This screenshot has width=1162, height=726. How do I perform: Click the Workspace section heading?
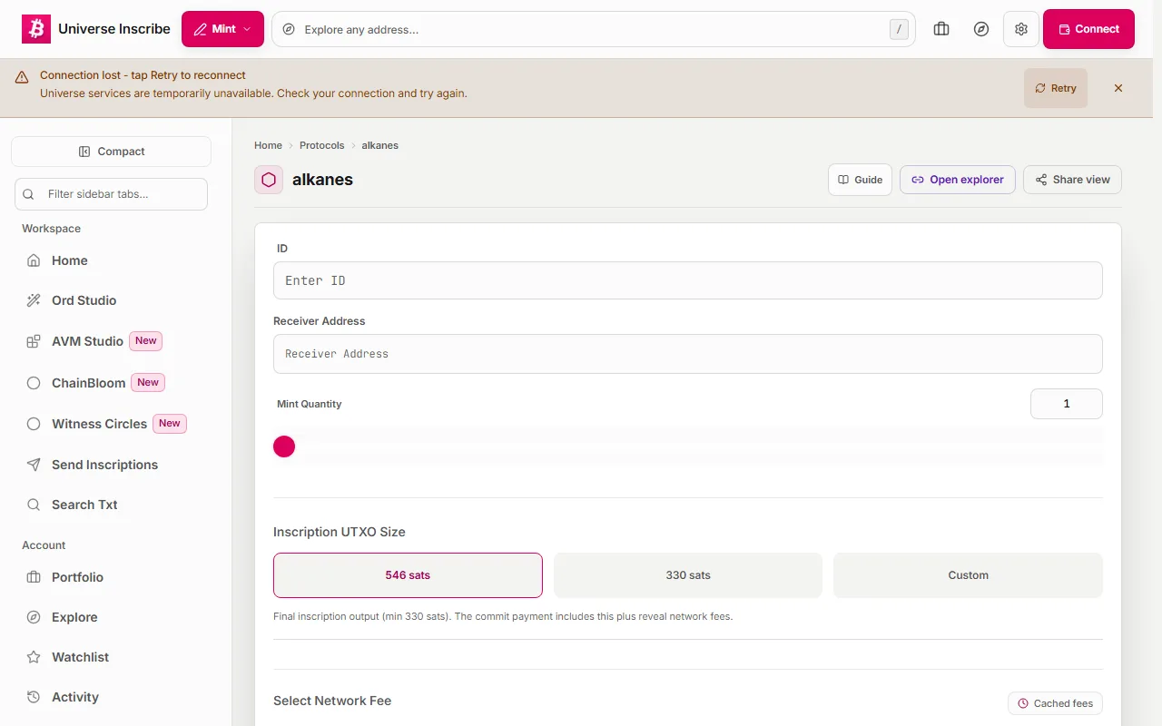52,229
